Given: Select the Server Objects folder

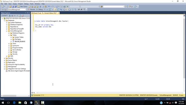Looking at the screenshot, I should [12, 60].
